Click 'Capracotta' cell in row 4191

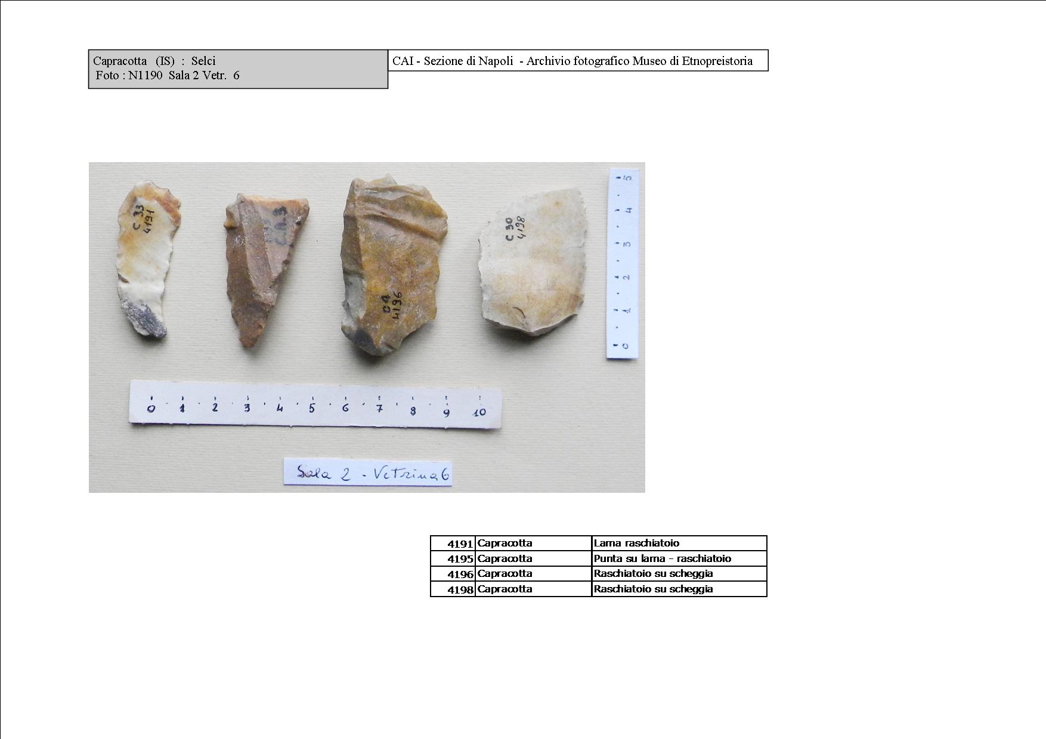(x=534, y=544)
